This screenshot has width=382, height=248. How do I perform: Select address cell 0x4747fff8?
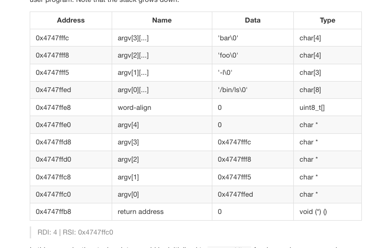pyautogui.click(x=52, y=55)
